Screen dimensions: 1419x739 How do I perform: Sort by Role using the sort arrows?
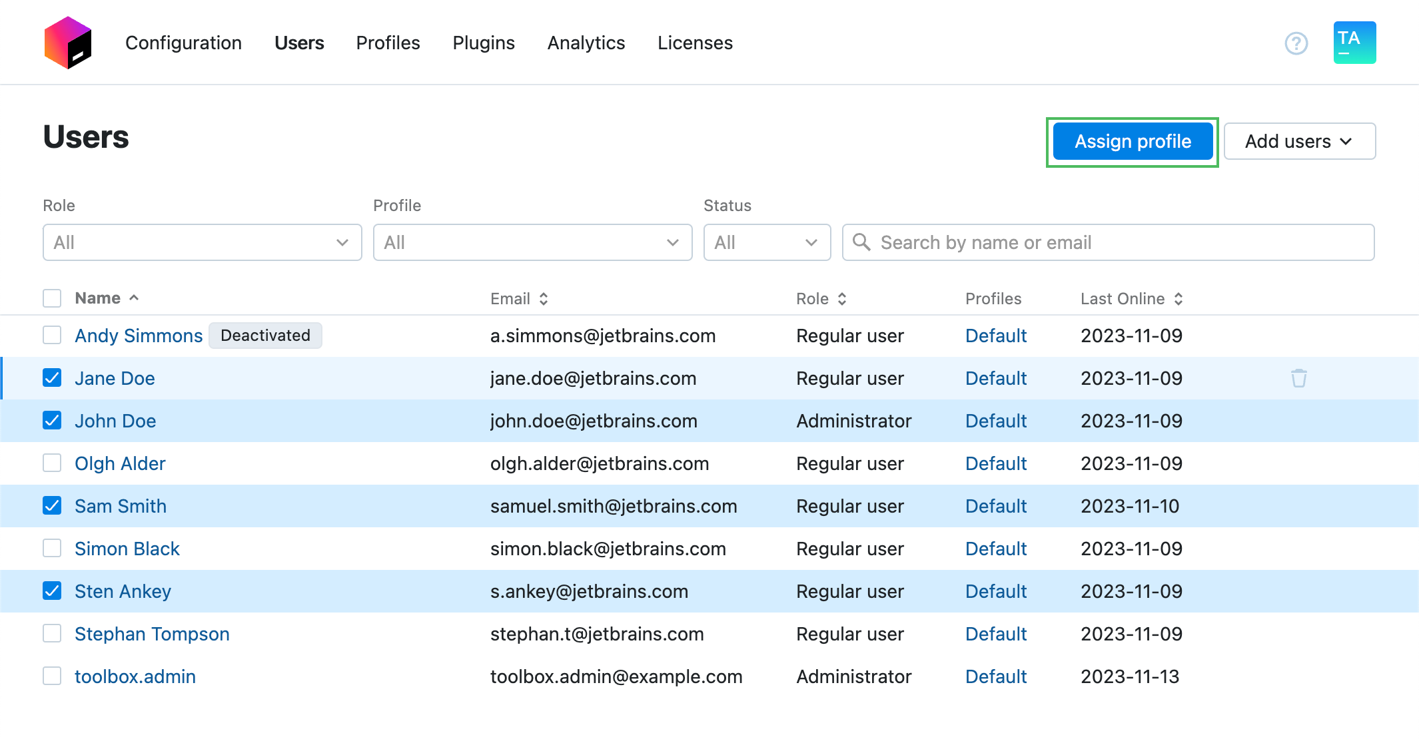coord(841,299)
